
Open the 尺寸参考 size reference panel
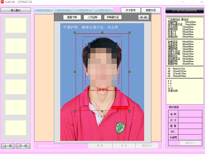(130, 10)
